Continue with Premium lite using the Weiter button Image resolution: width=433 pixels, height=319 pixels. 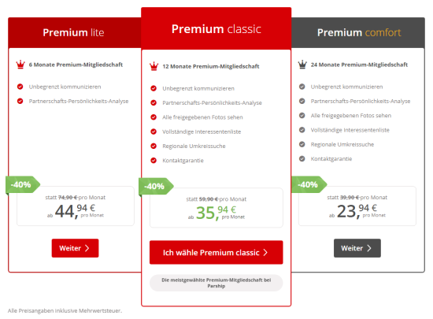(75, 248)
